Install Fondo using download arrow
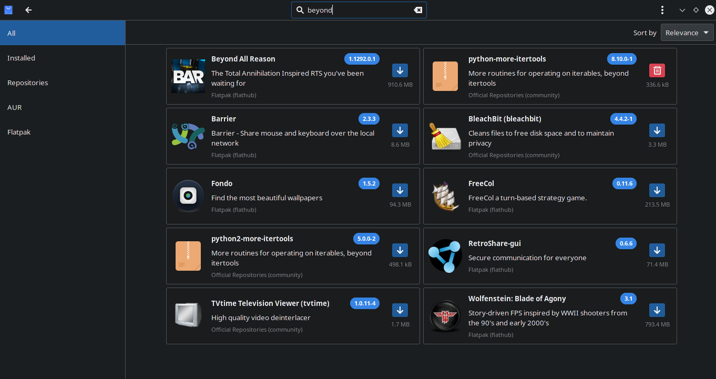Viewport: 716px width, 379px height. [400, 190]
